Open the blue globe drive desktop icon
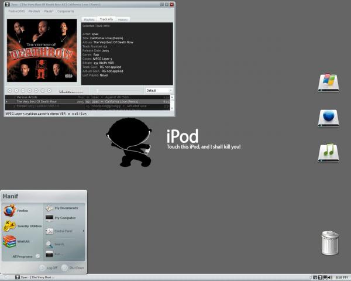 (x=328, y=118)
